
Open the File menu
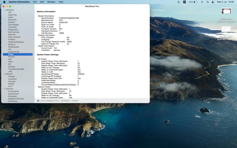pyautogui.click(x=35, y=2)
